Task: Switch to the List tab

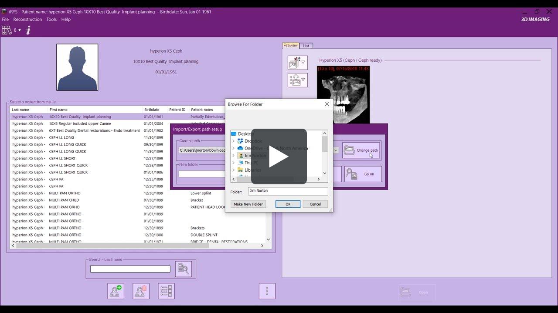Action: point(306,45)
